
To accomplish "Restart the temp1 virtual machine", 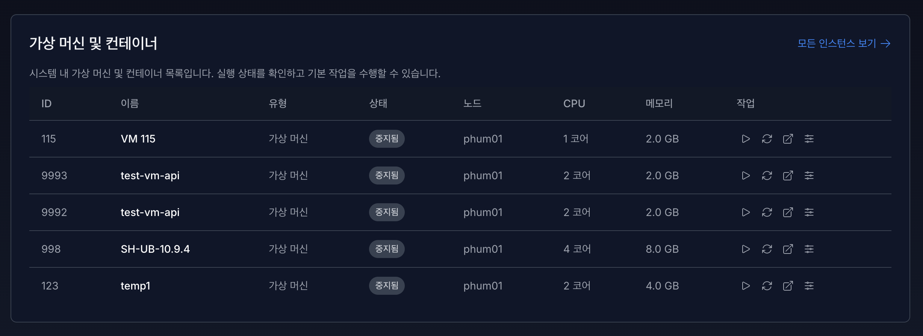I will pyautogui.click(x=767, y=286).
